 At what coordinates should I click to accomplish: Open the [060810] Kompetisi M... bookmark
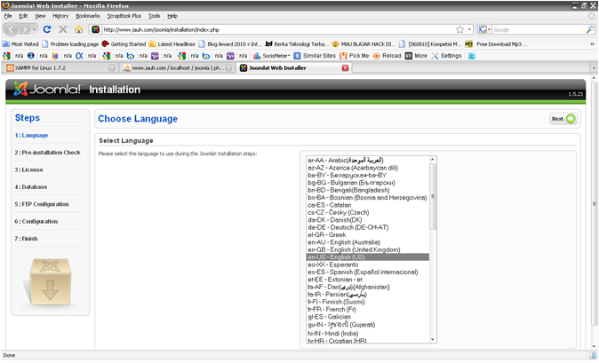click(430, 44)
